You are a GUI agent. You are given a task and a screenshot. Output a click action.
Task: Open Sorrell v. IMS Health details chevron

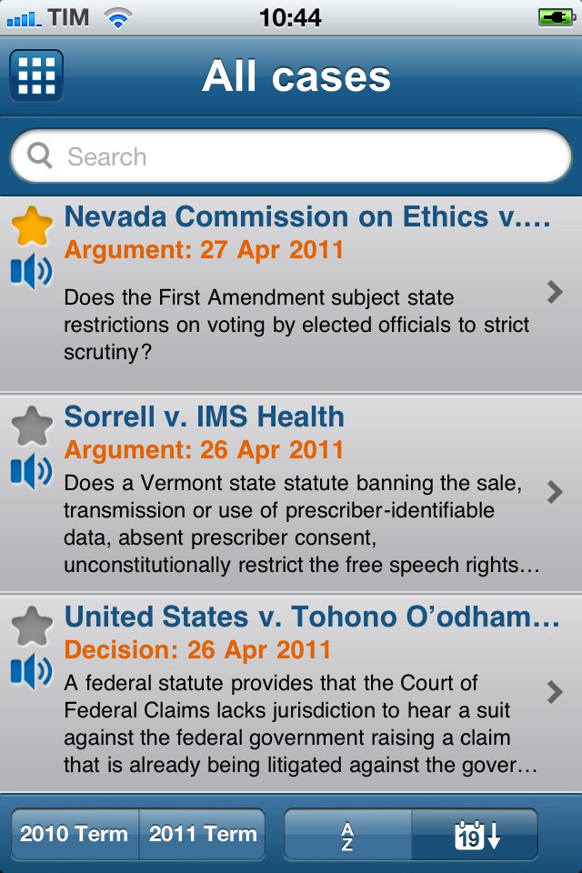(x=555, y=492)
